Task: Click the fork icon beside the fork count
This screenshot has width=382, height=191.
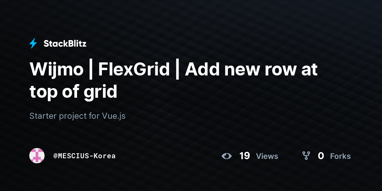Action: [306, 156]
